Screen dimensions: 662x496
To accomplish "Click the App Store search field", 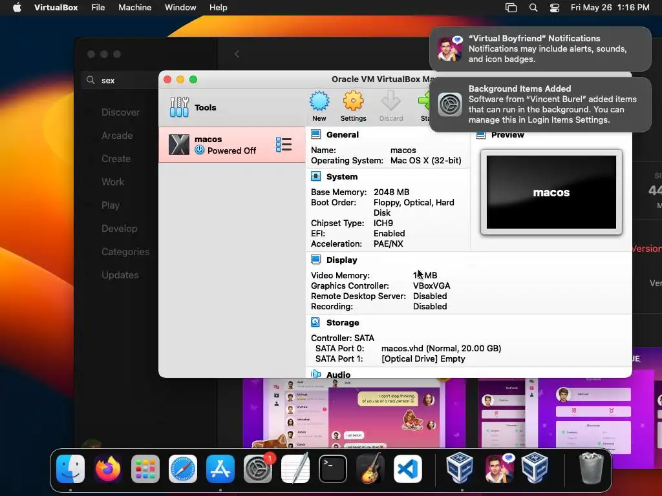I will [120, 80].
